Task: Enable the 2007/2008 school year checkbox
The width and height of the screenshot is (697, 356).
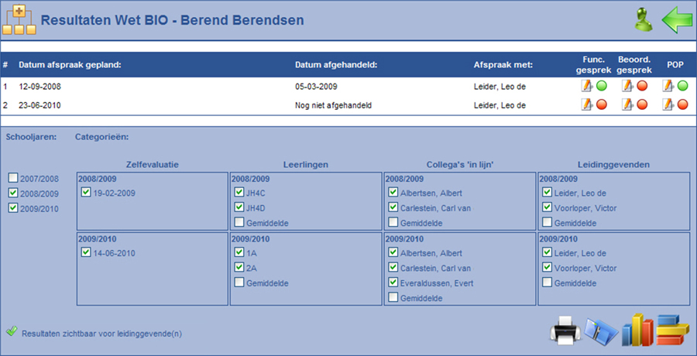Action: [13, 179]
